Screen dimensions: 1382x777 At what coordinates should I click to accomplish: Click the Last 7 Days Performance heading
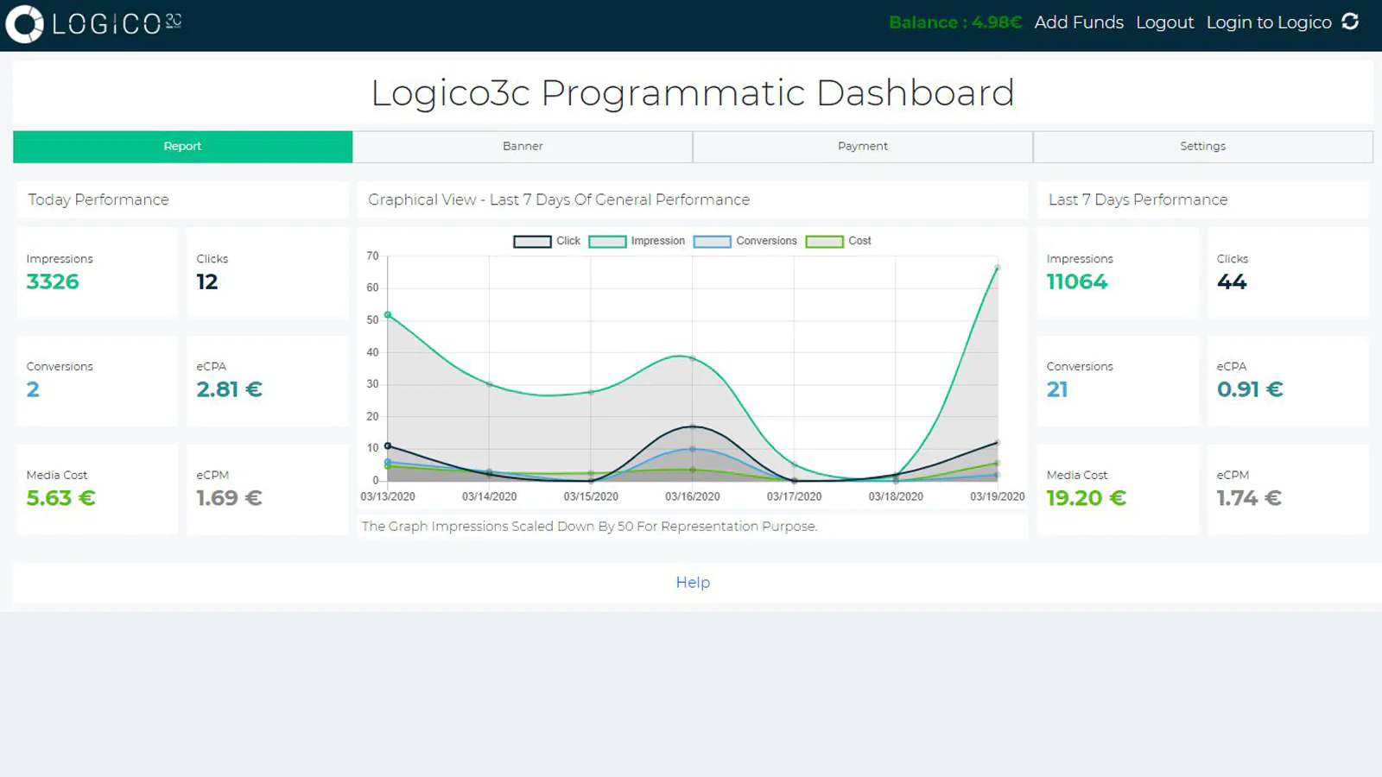point(1138,200)
